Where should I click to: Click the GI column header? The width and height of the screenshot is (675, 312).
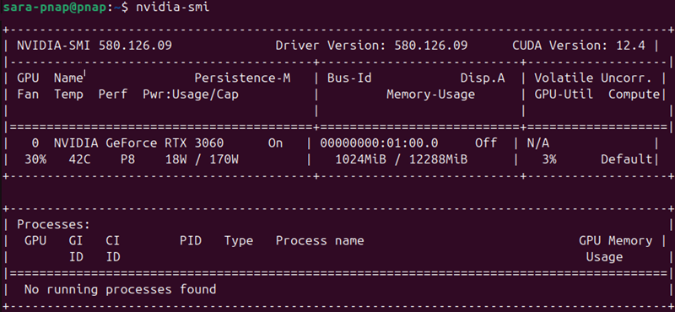point(76,240)
